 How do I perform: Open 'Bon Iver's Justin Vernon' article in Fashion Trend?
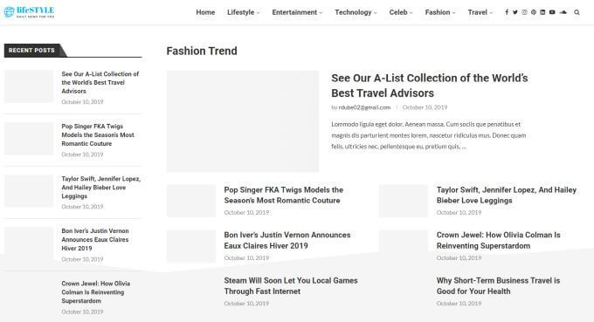coord(287,240)
